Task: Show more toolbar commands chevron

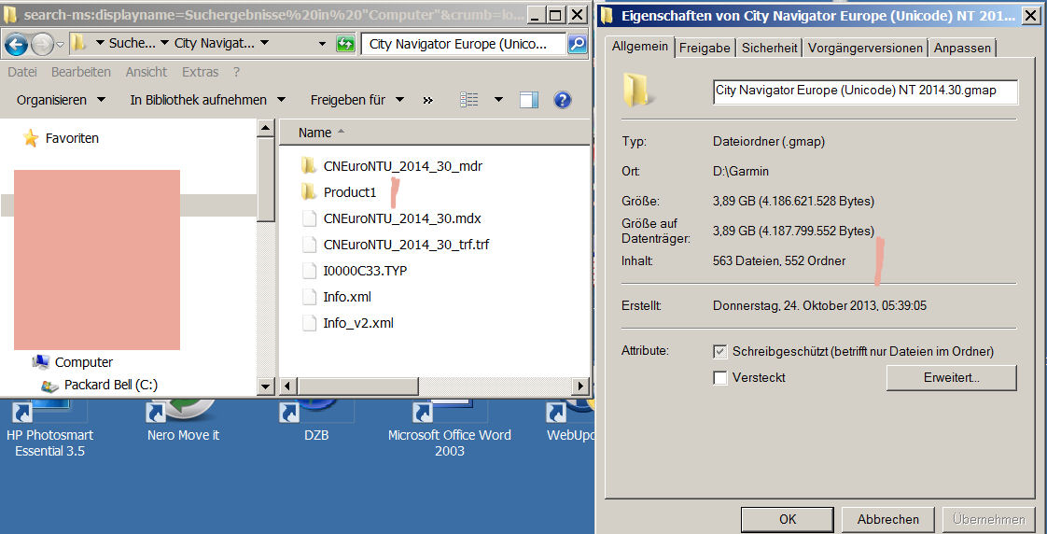Action: pyautogui.click(x=428, y=100)
